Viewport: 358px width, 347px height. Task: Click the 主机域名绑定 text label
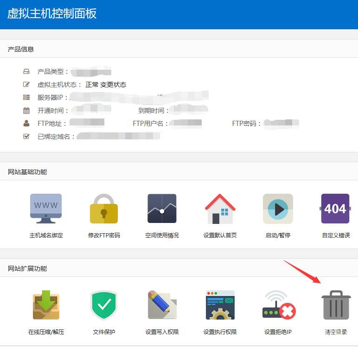(46, 236)
